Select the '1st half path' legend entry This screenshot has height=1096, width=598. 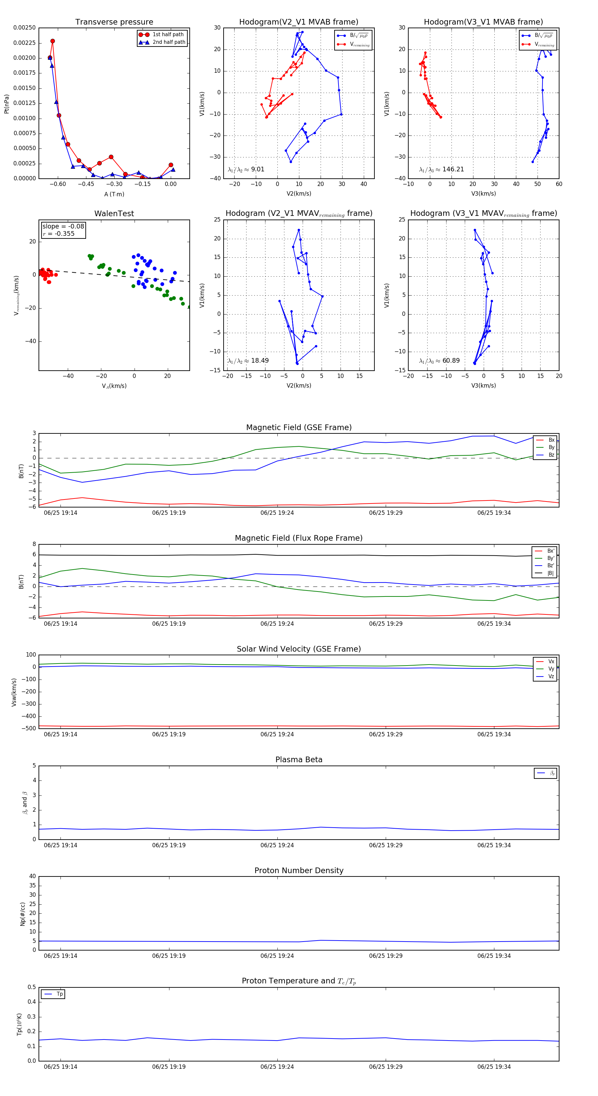pos(162,35)
